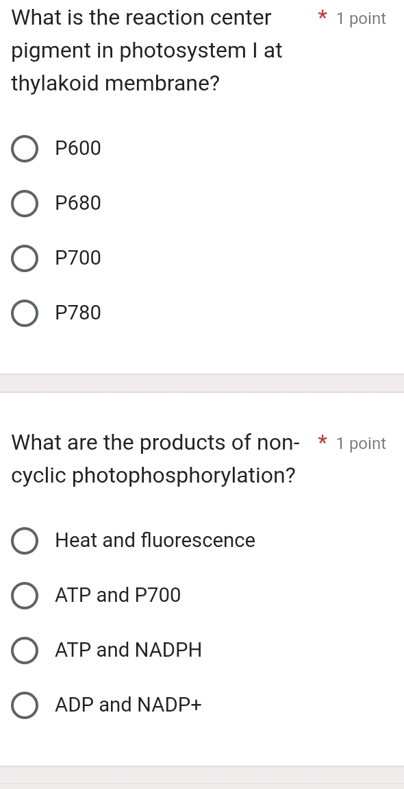Screen dimensions: 404x789
Task: Select the P680 answer option
Action: click(24, 204)
